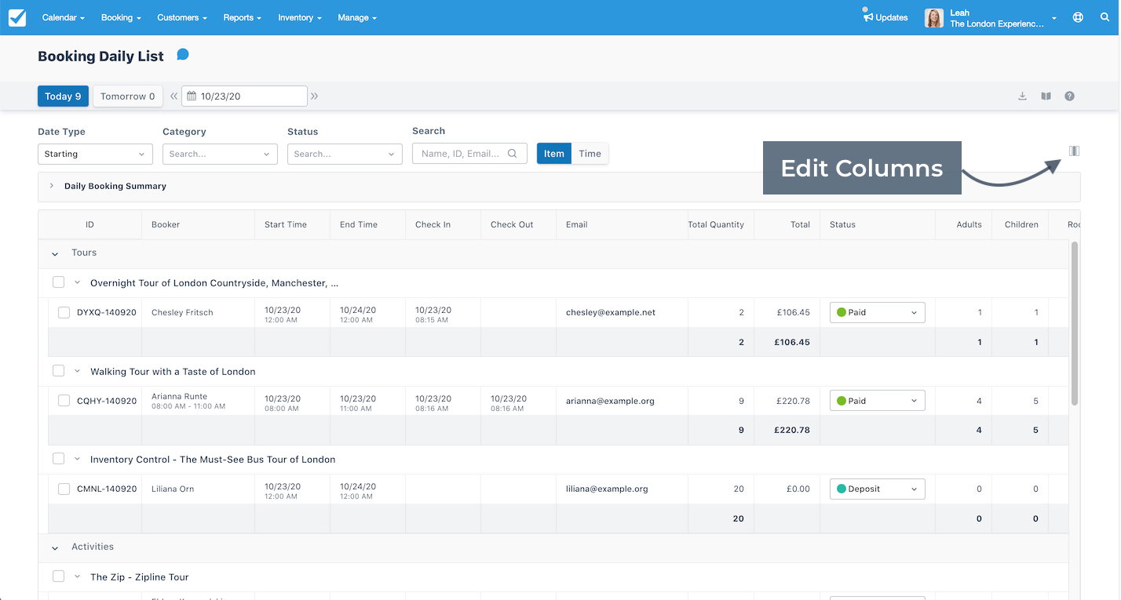Open the Reports menu

(x=243, y=17)
